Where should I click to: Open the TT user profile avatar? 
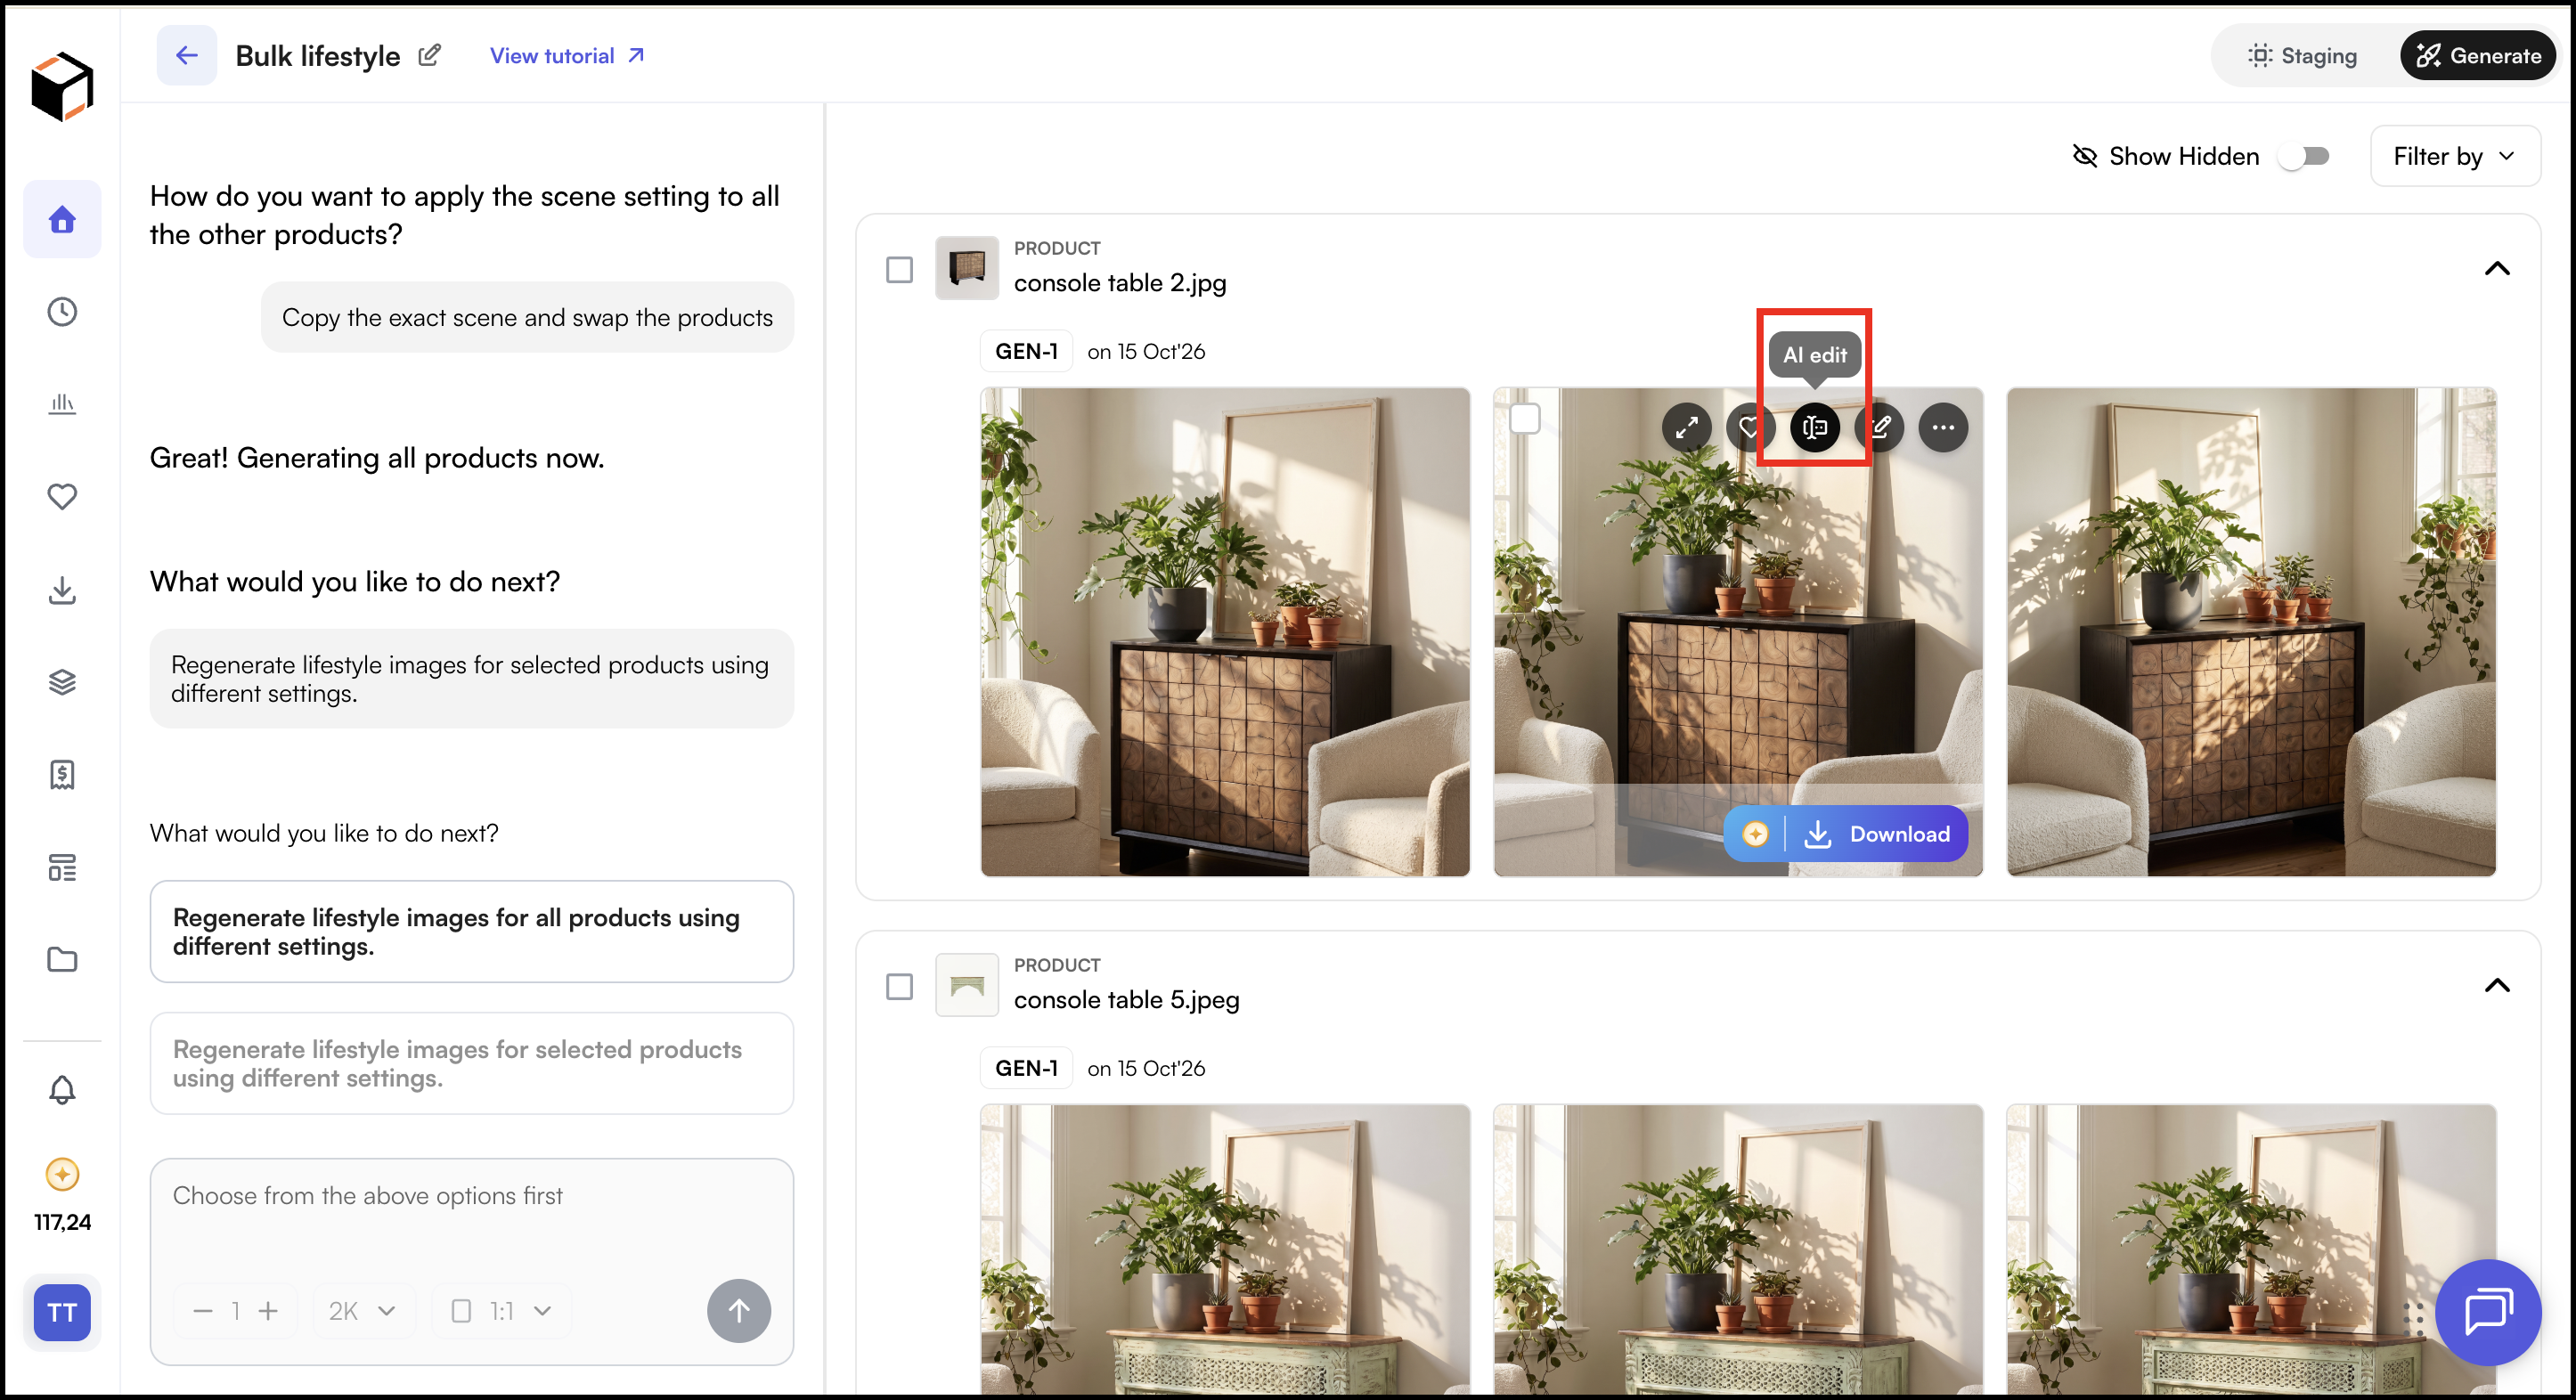pos(62,1312)
